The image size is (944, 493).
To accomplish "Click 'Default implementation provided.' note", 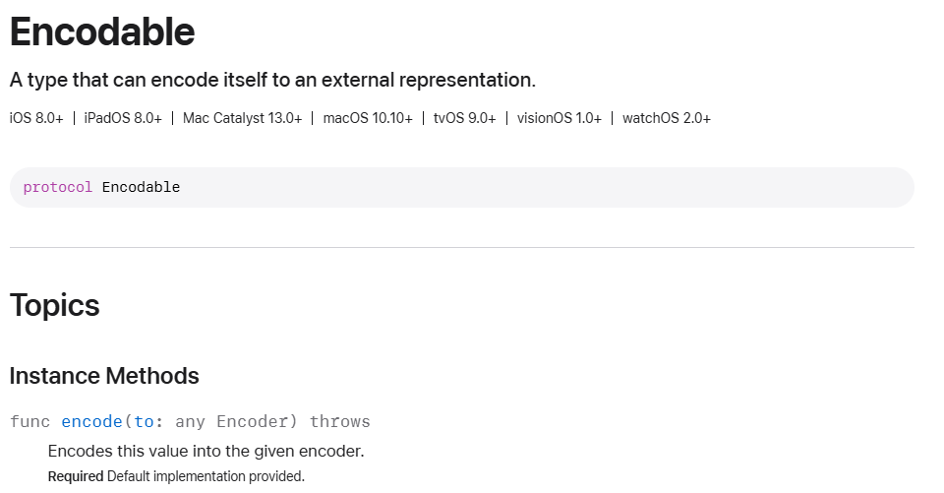I will point(206,476).
